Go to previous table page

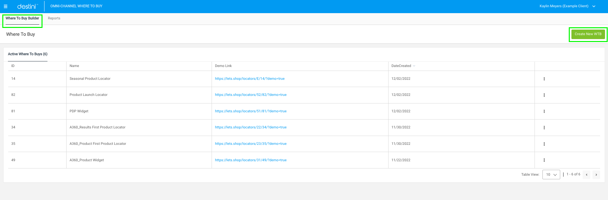click(587, 175)
